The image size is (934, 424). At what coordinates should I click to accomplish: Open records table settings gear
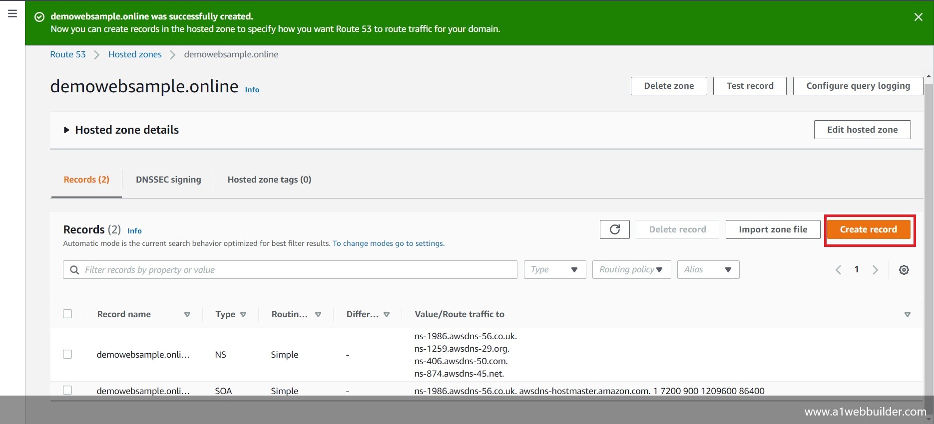point(904,270)
